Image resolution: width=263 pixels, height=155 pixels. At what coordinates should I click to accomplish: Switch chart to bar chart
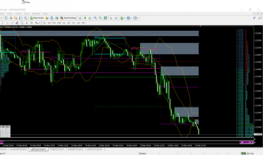(80, 18)
